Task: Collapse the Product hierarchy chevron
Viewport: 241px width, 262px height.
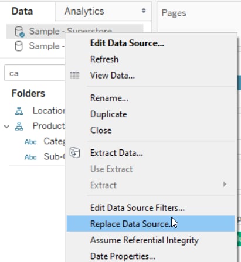Action: [x=6, y=127]
